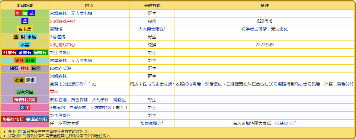The image size is (356, 139).
Task: Open the 皮卡丘 game version badge
Action: point(25,29)
